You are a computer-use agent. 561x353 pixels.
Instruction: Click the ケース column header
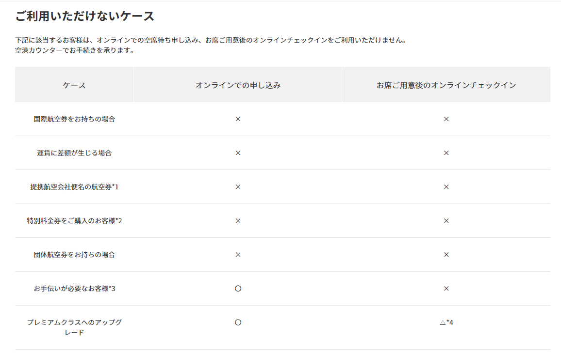pos(74,85)
